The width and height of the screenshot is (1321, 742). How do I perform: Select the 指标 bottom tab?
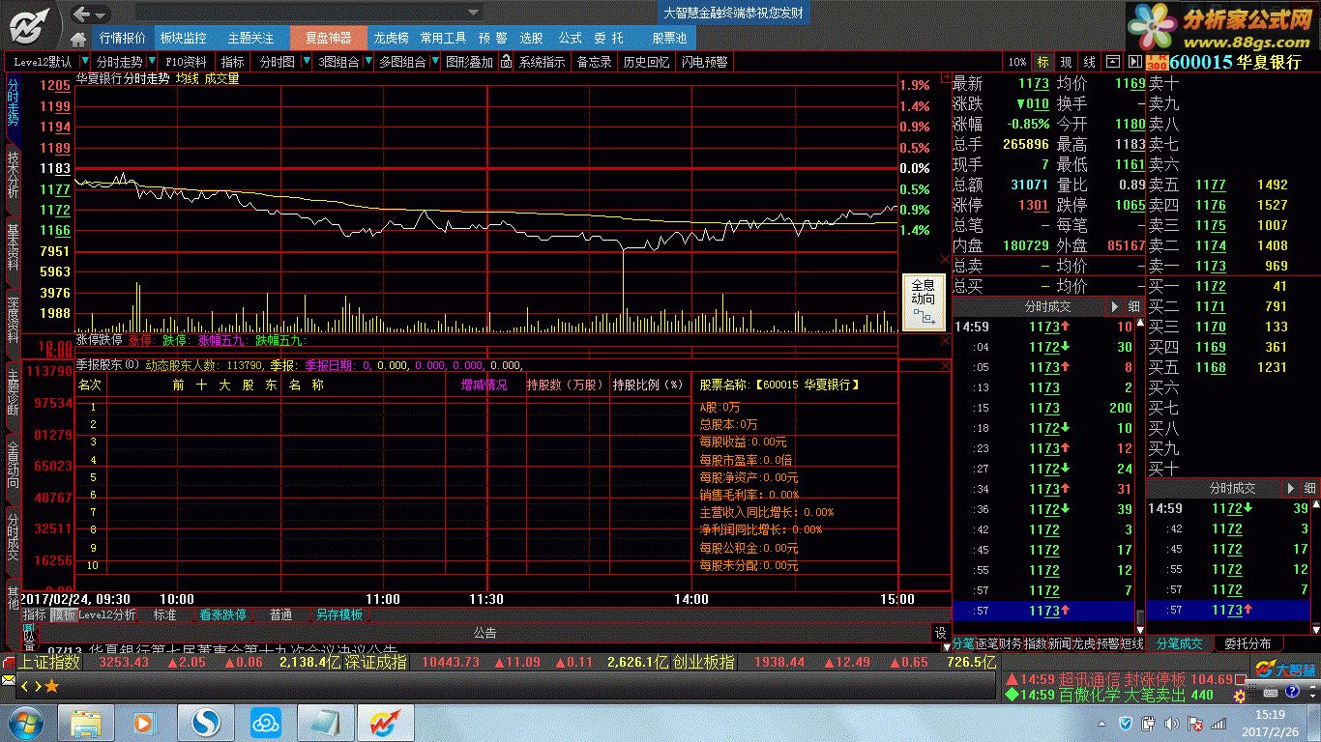click(x=34, y=614)
